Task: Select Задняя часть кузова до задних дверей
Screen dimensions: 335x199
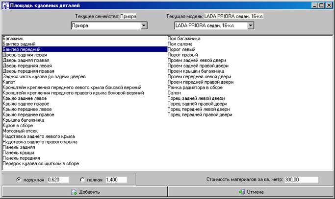Action: pos(44,77)
